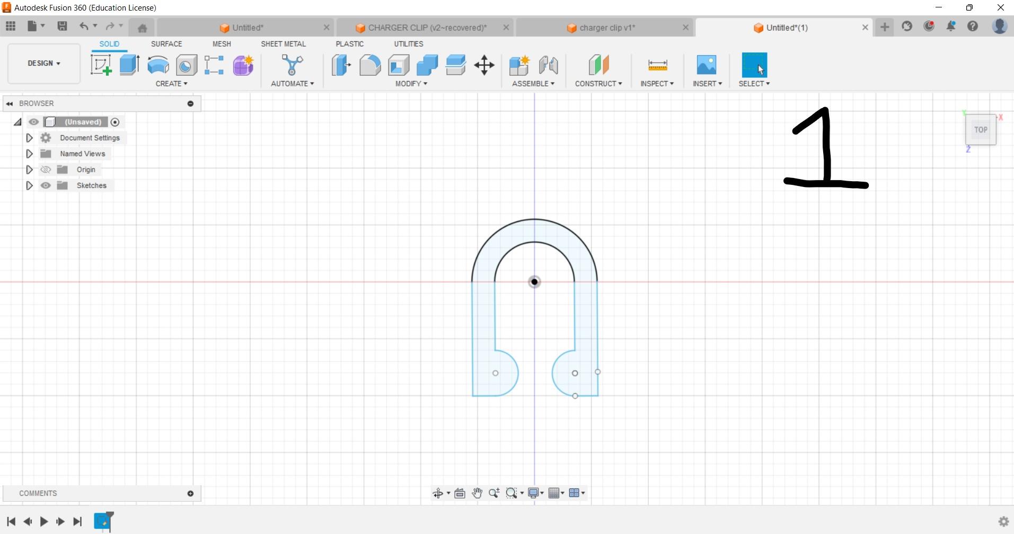Switch to the charger clip v1 document tab
This screenshot has width=1014, height=534.
pyautogui.click(x=607, y=27)
